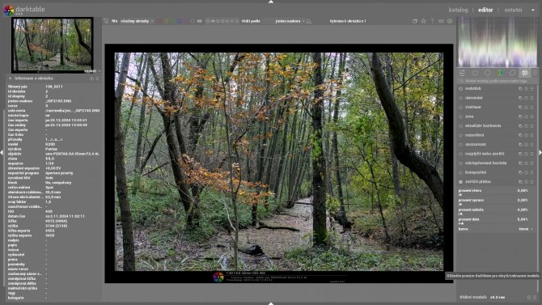The width and height of the screenshot is (542, 305).
Task: Enable the vodotisk module
Action: (461, 88)
